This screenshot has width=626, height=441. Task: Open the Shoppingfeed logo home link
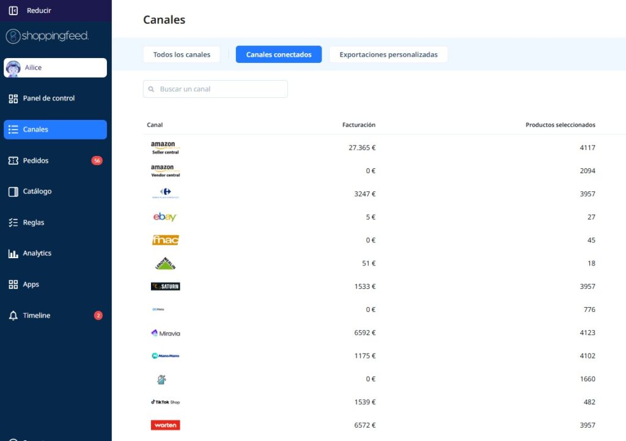click(47, 36)
